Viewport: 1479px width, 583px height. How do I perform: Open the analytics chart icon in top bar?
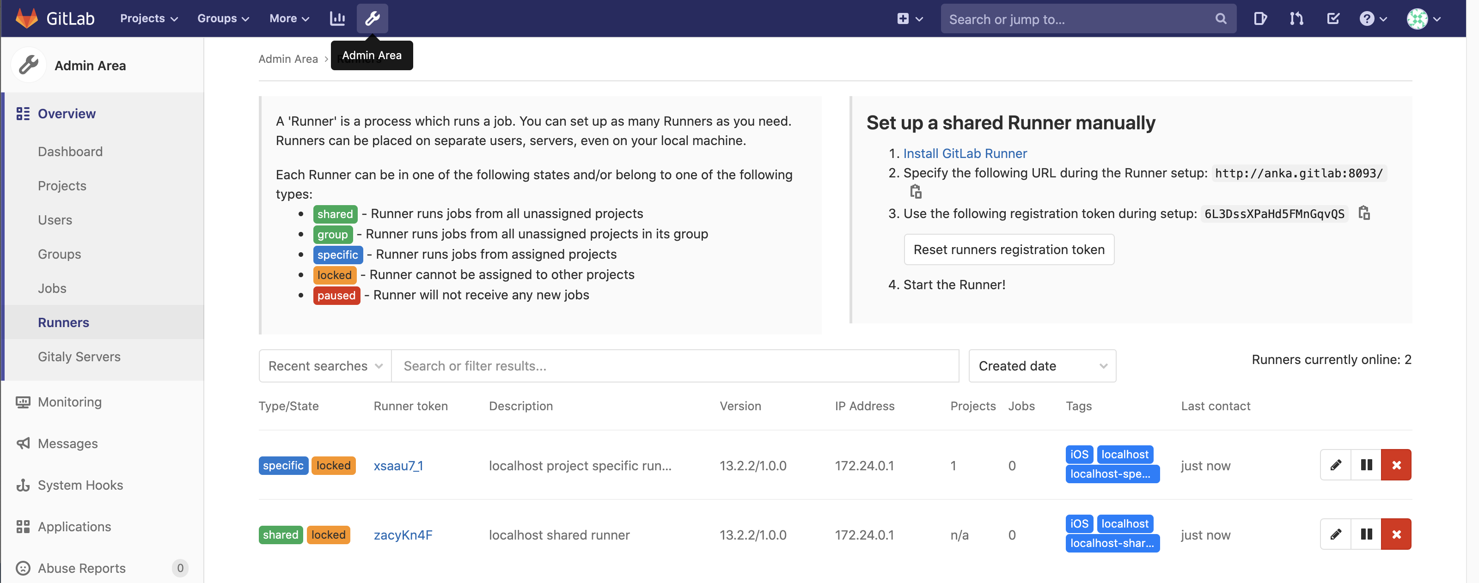point(337,18)
